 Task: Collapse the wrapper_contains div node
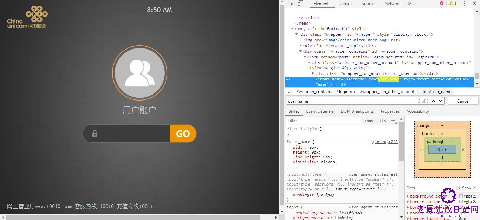pos(301,51)
